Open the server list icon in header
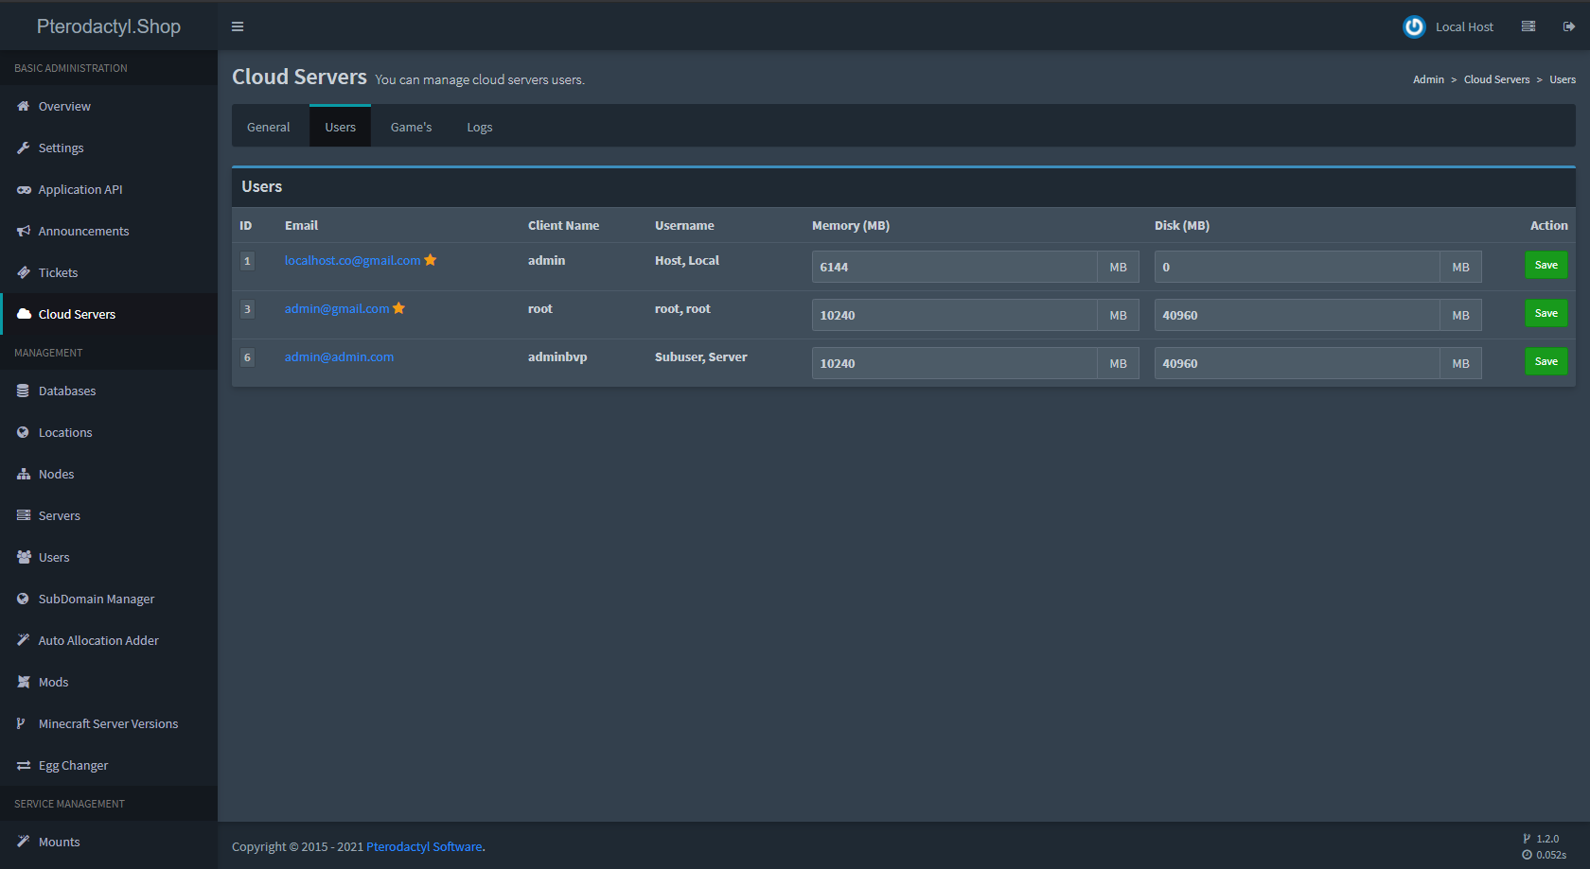 tap(1528, 26)
